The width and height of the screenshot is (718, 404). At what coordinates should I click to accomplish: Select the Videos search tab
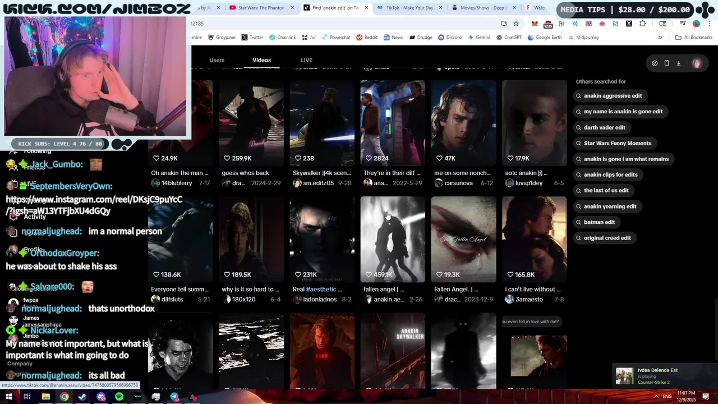(x=261, y=60)
